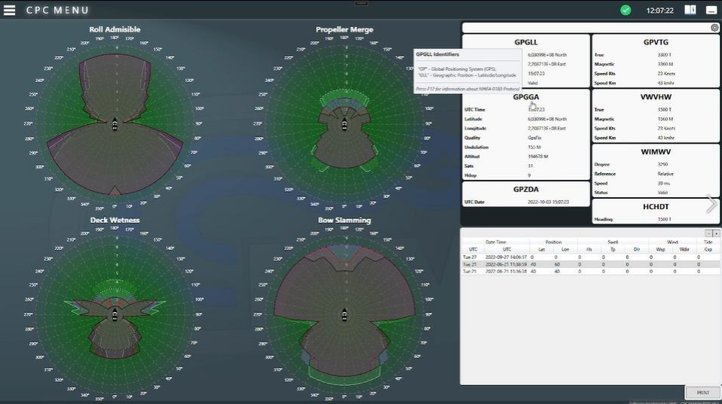722x404 pixels.
Task: Click the minus button above the log table
Action: (x=709, y=233)
